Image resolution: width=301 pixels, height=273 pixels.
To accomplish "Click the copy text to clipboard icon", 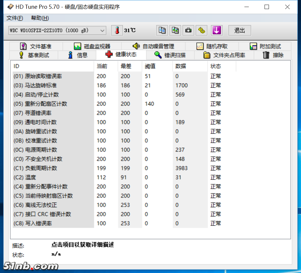I will [x=162, y=30].
